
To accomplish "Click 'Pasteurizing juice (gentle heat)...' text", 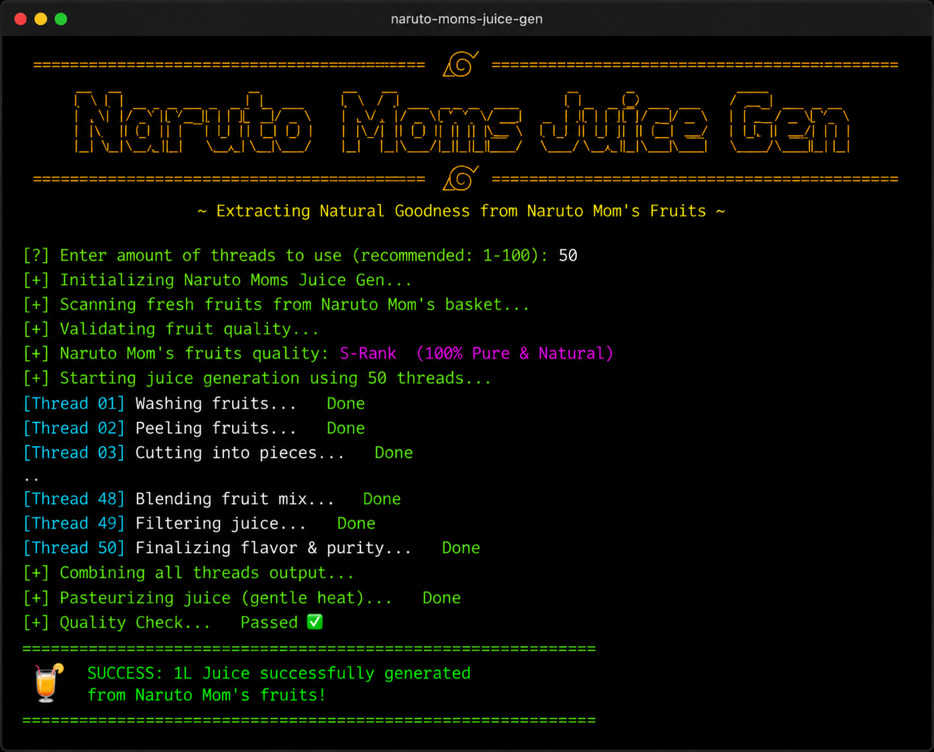I will click(226, 598).
